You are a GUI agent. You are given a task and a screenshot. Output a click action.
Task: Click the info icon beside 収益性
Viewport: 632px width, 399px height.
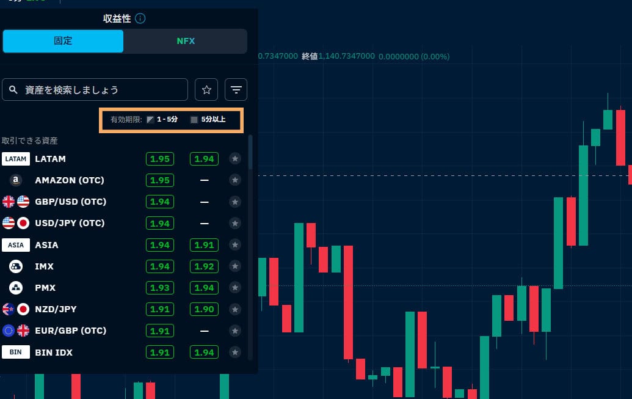click(x=140, y=18)
